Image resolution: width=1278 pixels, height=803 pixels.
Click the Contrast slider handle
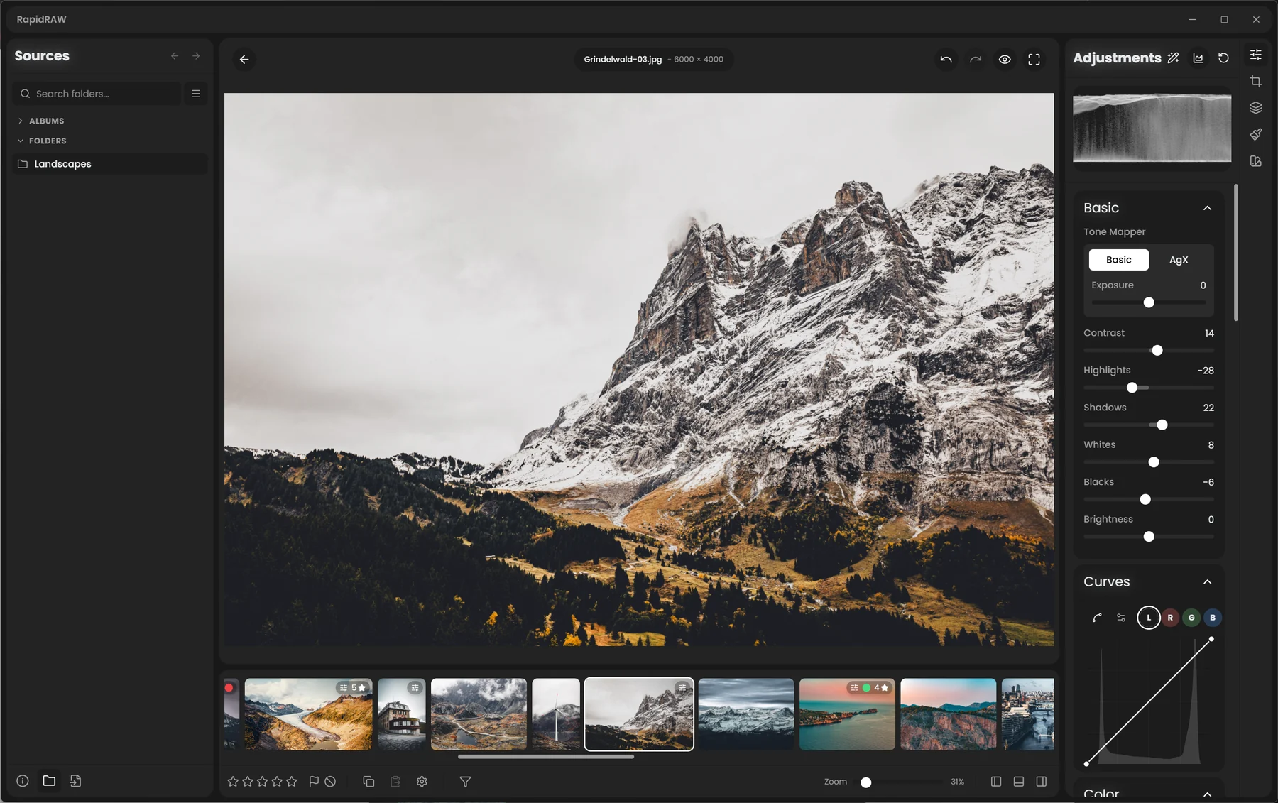pyautogui.click(x=1157, y=351)
